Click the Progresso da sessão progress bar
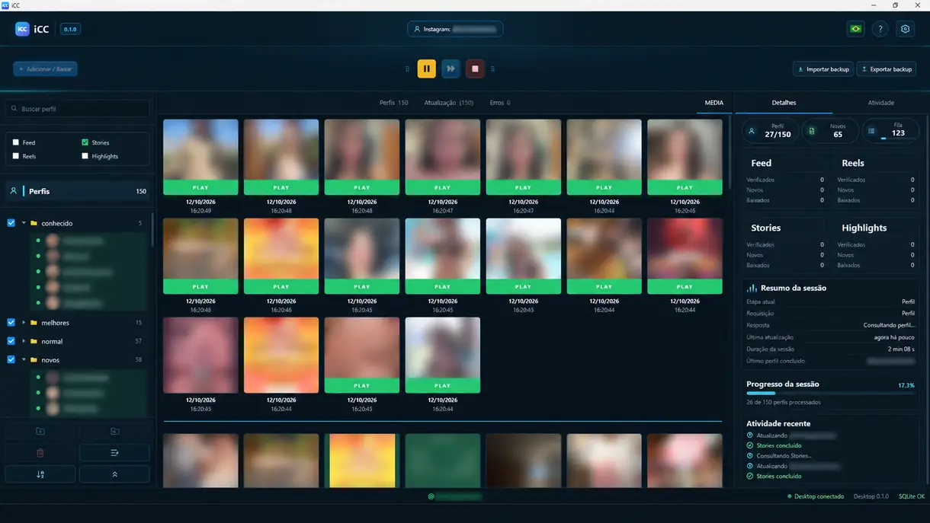The image size is (930, 523). [830, 394]
